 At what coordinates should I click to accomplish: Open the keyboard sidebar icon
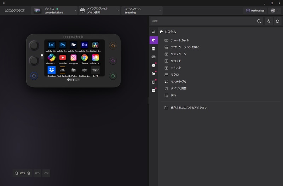coord(154,57)
